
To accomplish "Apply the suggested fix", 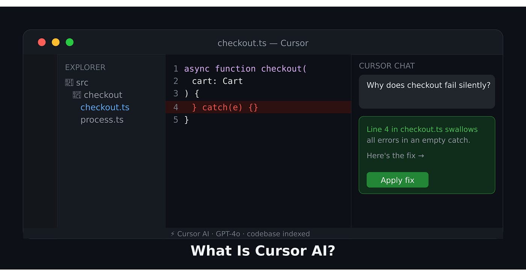I will [398, 180].
